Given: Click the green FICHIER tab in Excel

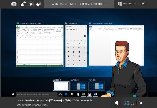Looking at the screenshot, I should pyautogui.click(x=18, y=28).
